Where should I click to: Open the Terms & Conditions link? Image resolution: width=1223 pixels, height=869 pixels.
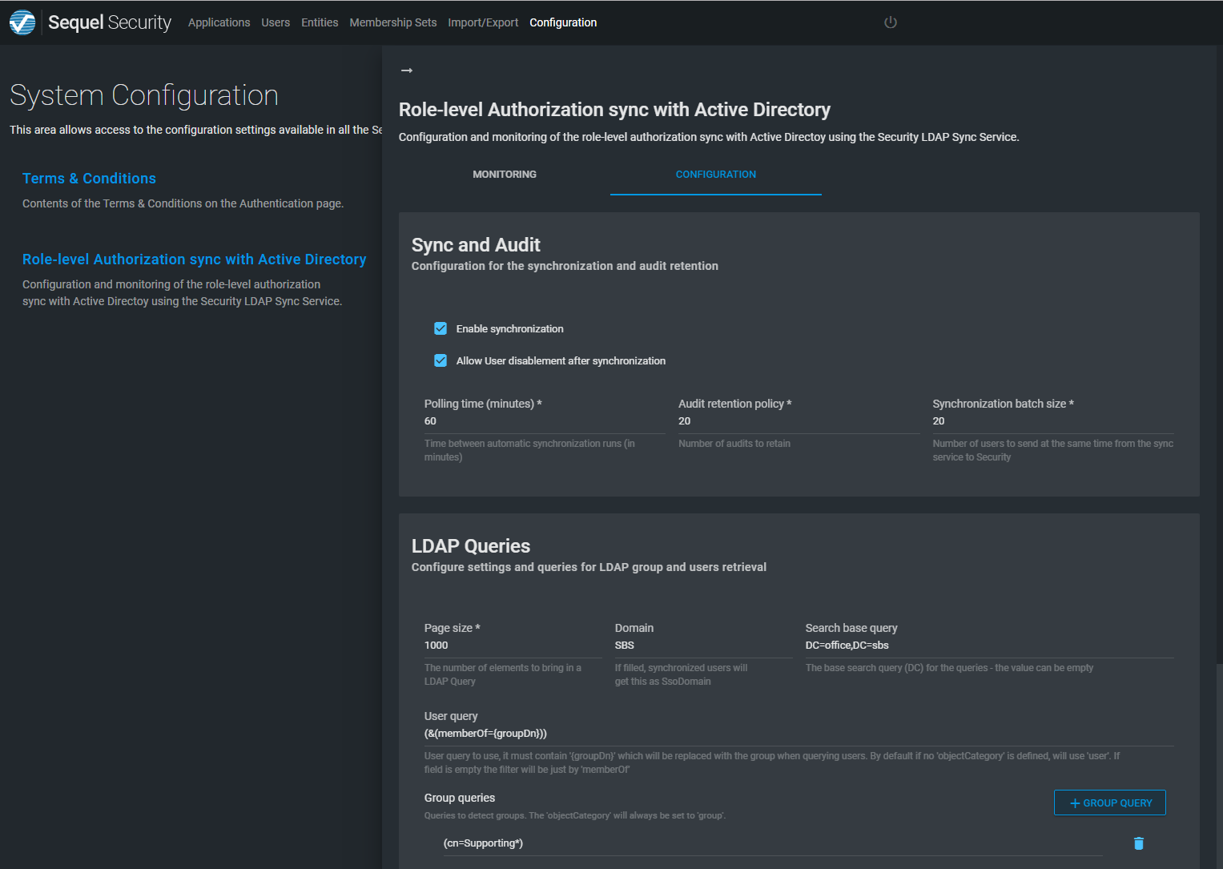[89, 179]
